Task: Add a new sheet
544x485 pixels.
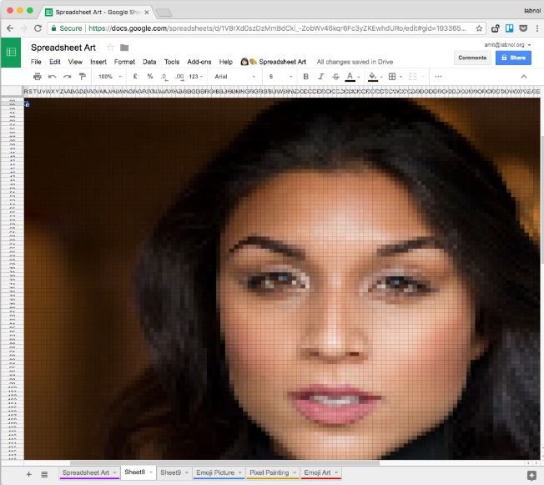Action: (29, 474)
